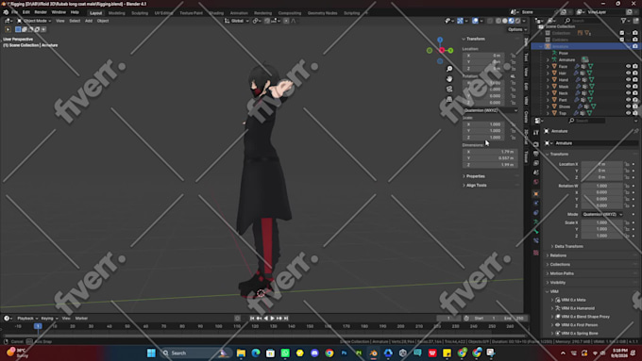This screenshot has width=642, height=361.
Task: Click the Options button in viewport
Action: [516, 29]
